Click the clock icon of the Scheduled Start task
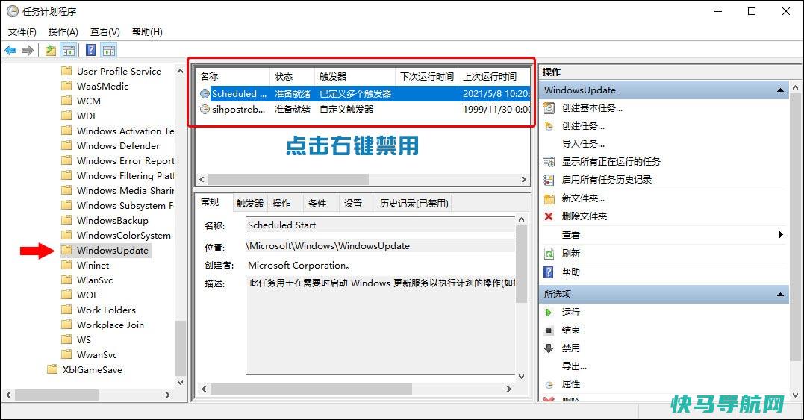The width and height of the screenshot is (804, 420). point(205,94)
